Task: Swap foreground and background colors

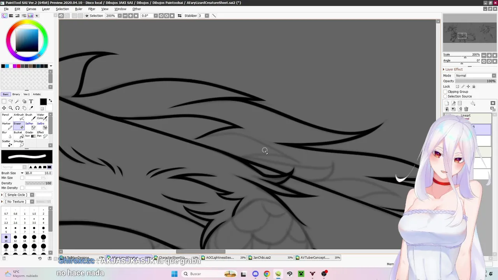Action: tap(50, 101)
